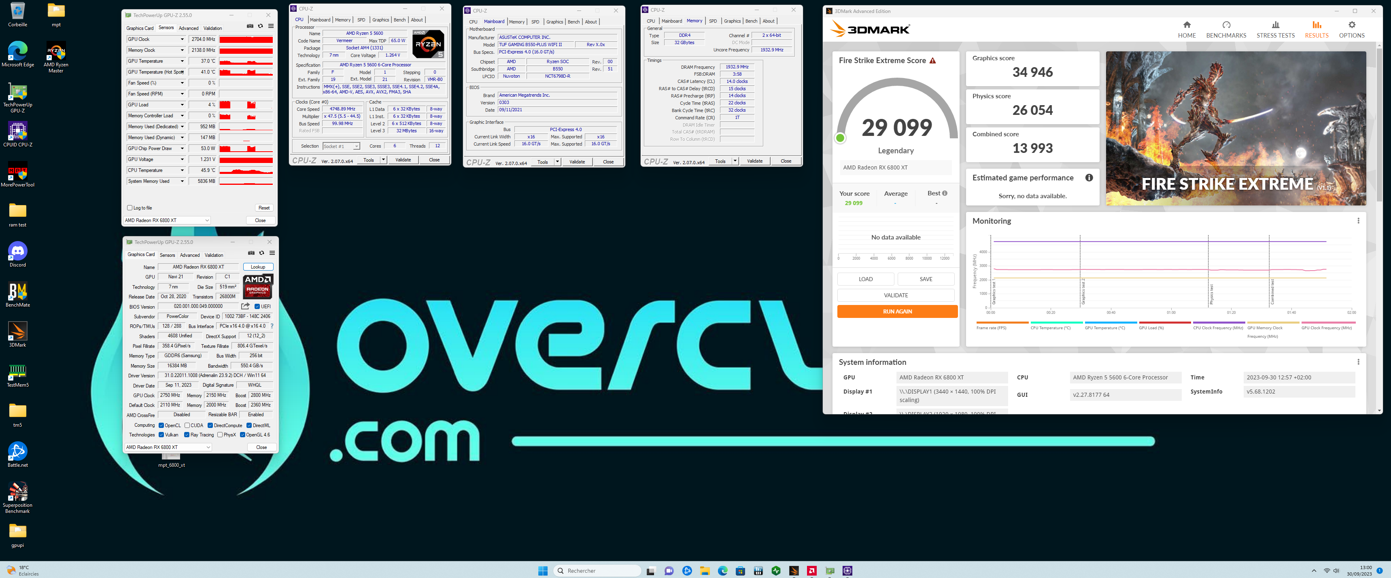Expand the GPU Chip Power Draw dropdown
The width and height of the screenshot is (1391, 578).
[182, 148]
